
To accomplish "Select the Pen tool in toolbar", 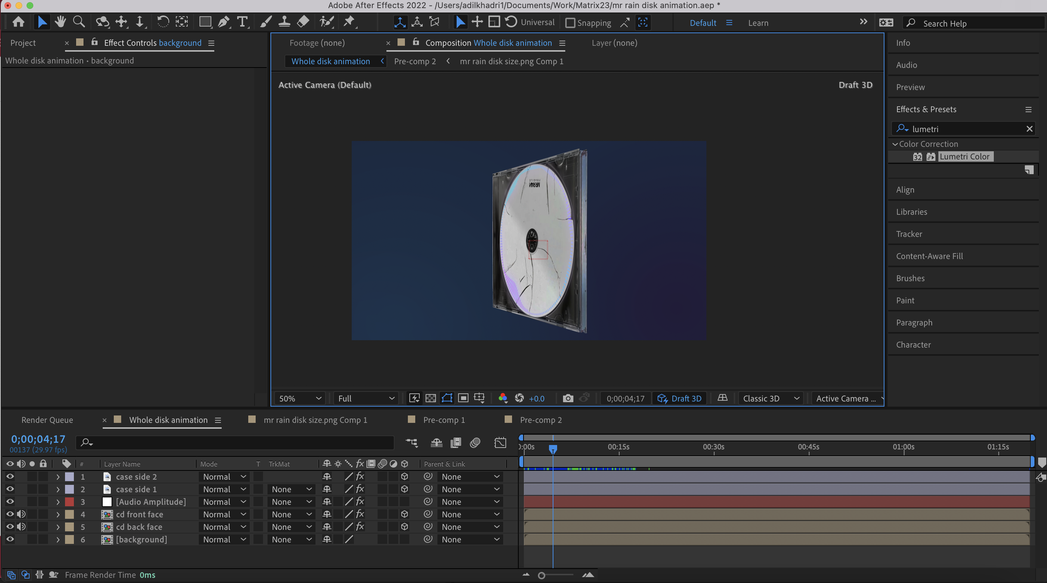I will [x=223, y=22].
